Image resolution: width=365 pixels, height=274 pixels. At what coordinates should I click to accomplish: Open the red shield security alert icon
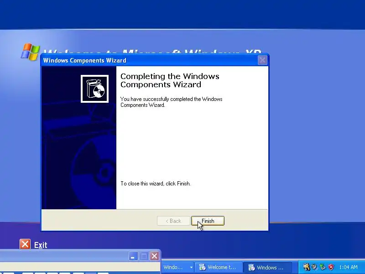click(x=331, y=267)
